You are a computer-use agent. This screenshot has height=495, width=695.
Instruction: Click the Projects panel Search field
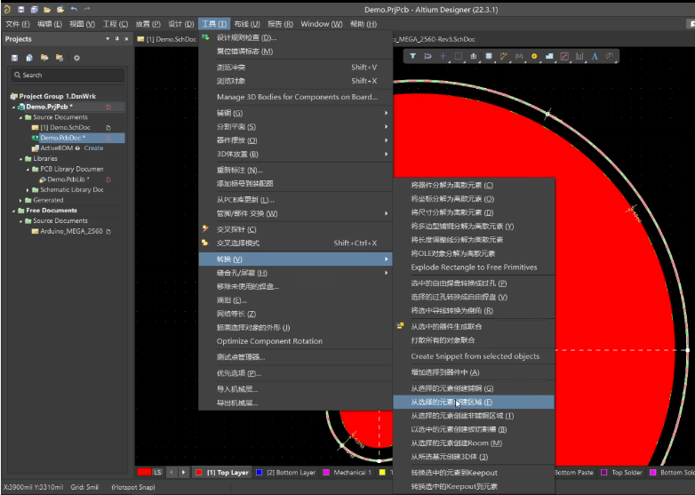pyautogui.click(x=68, y=76)
